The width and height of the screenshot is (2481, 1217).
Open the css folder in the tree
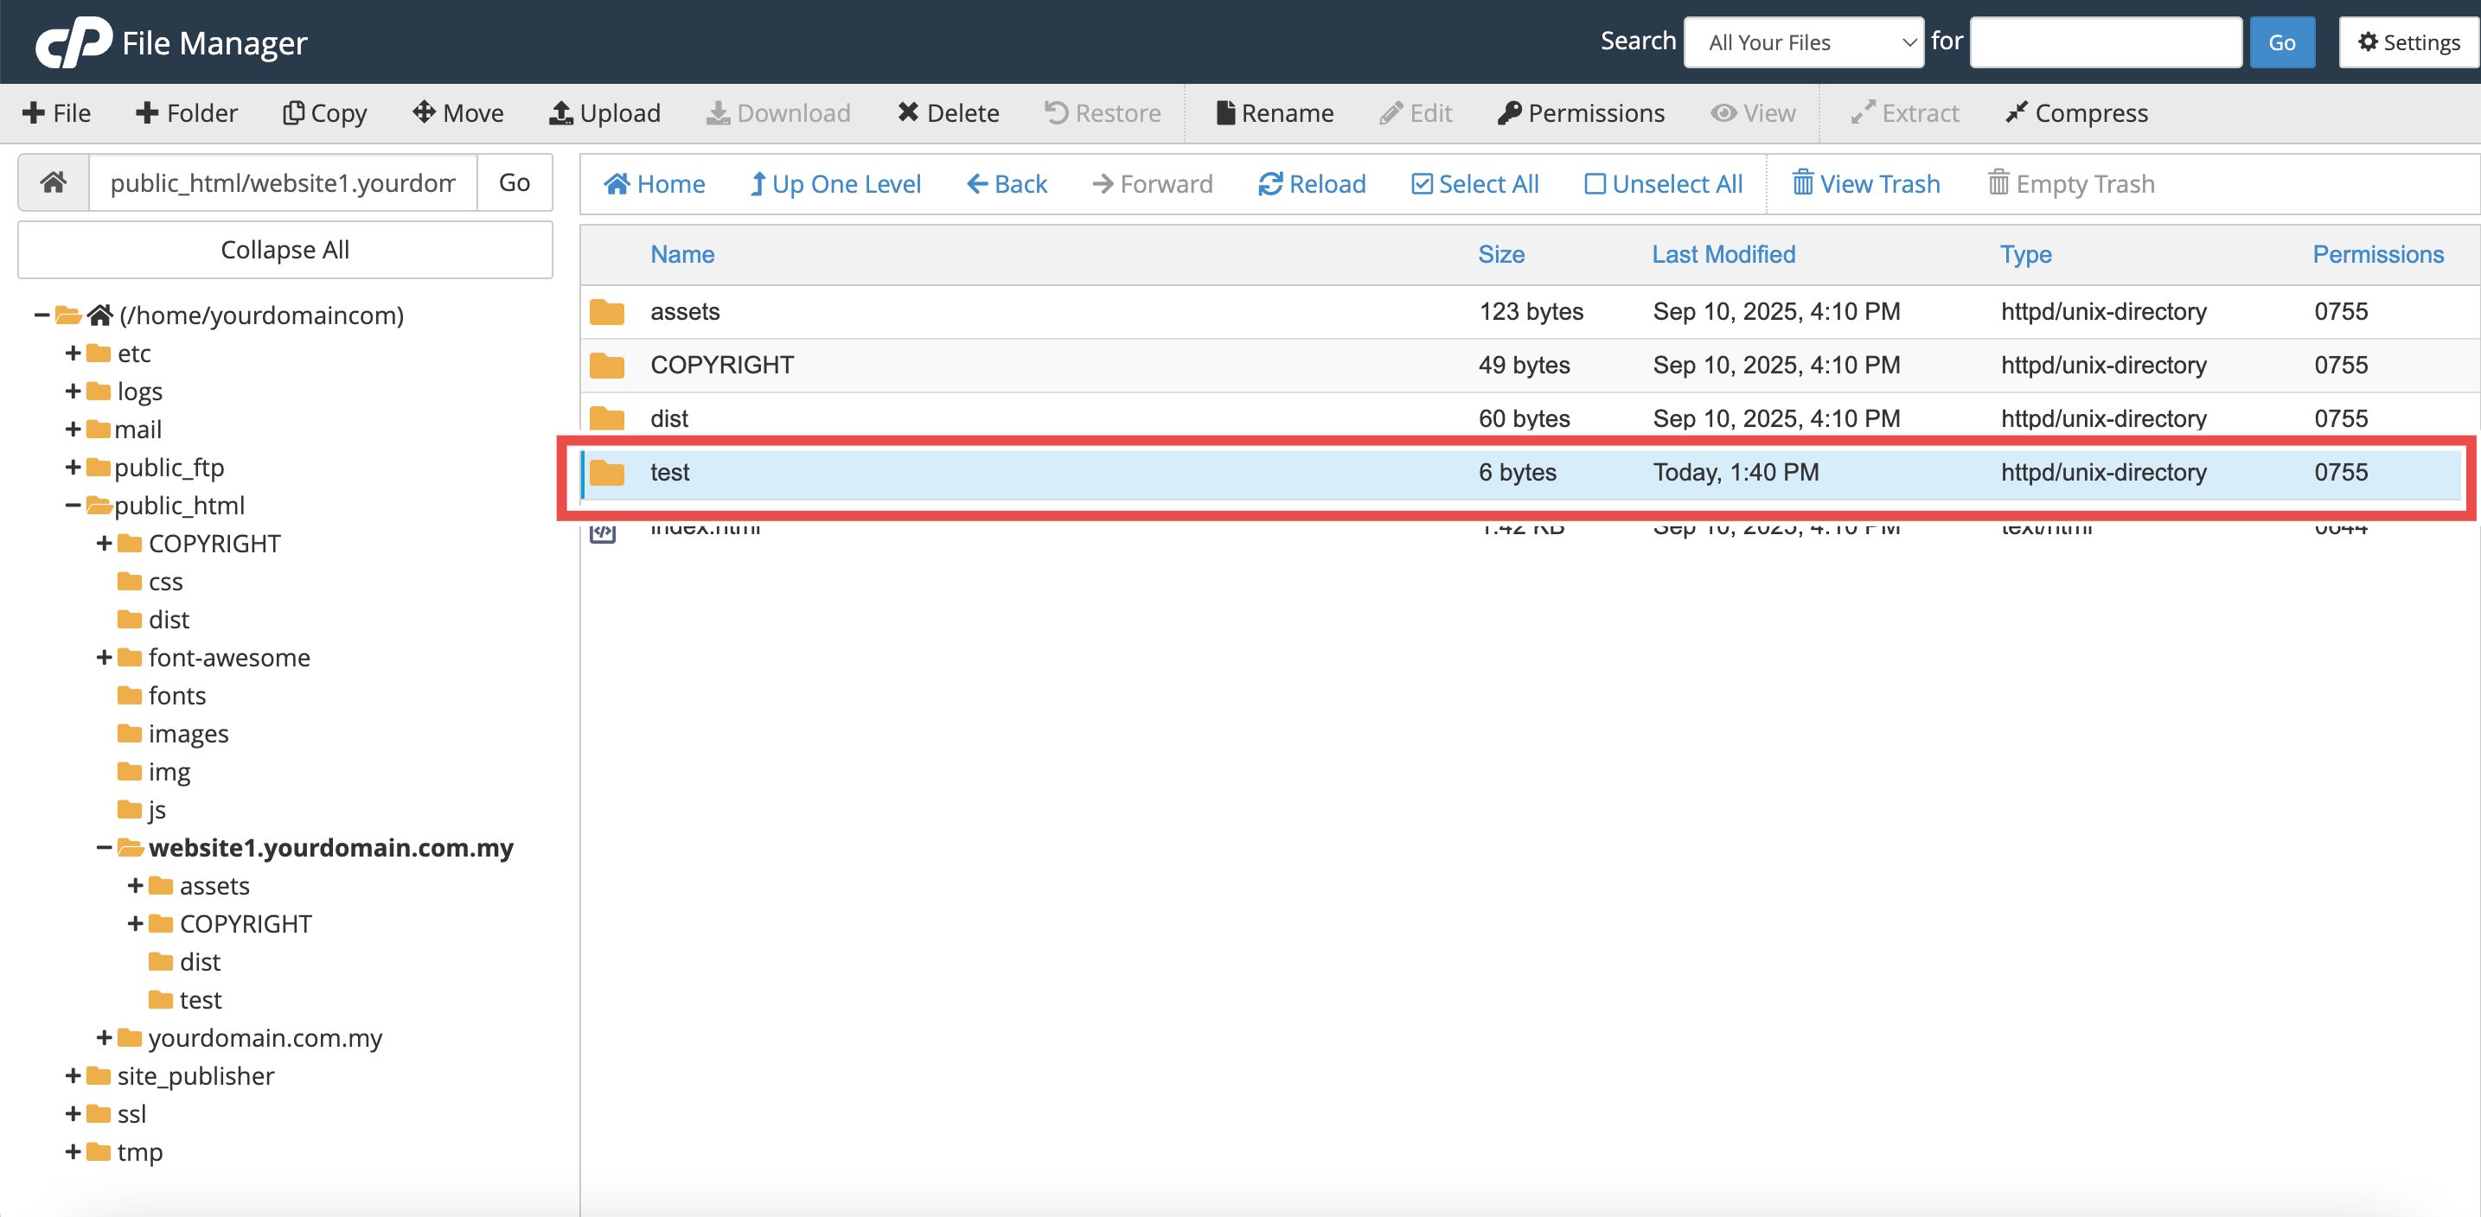pos(164,582)
